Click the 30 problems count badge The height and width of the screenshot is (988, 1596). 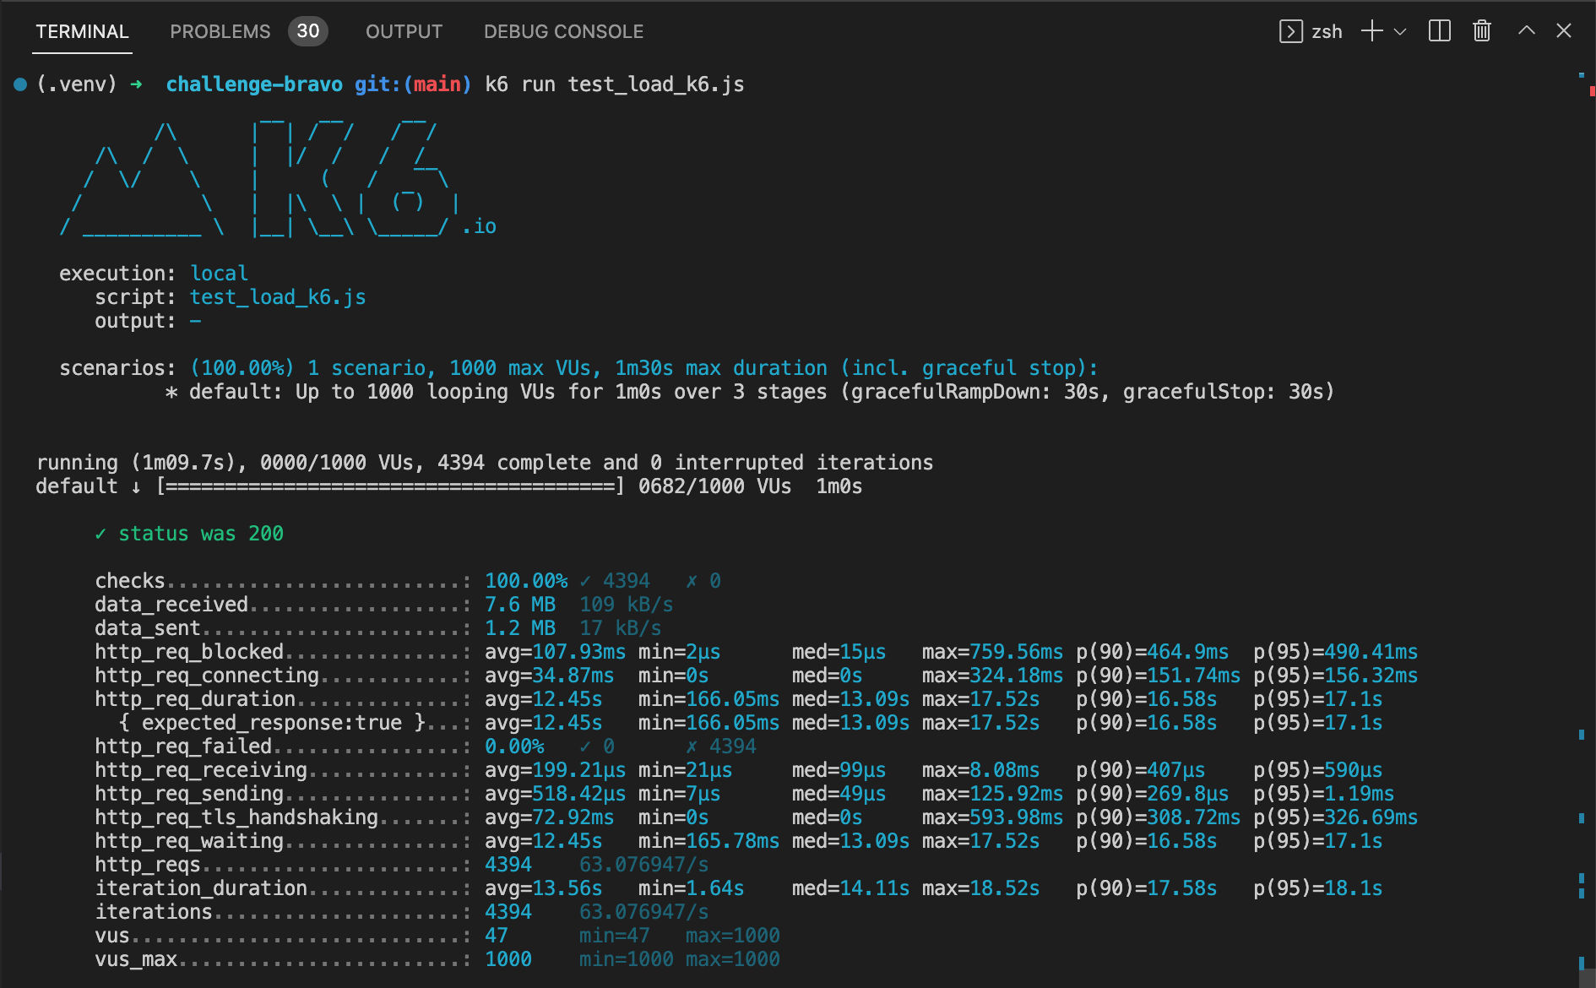[308, 31]
